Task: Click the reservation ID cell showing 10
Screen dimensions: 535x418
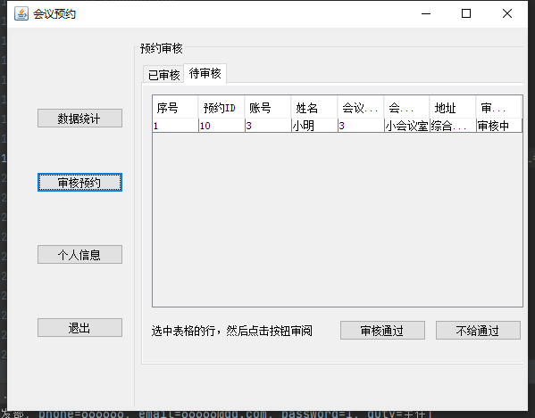Action: click(222, 126)
